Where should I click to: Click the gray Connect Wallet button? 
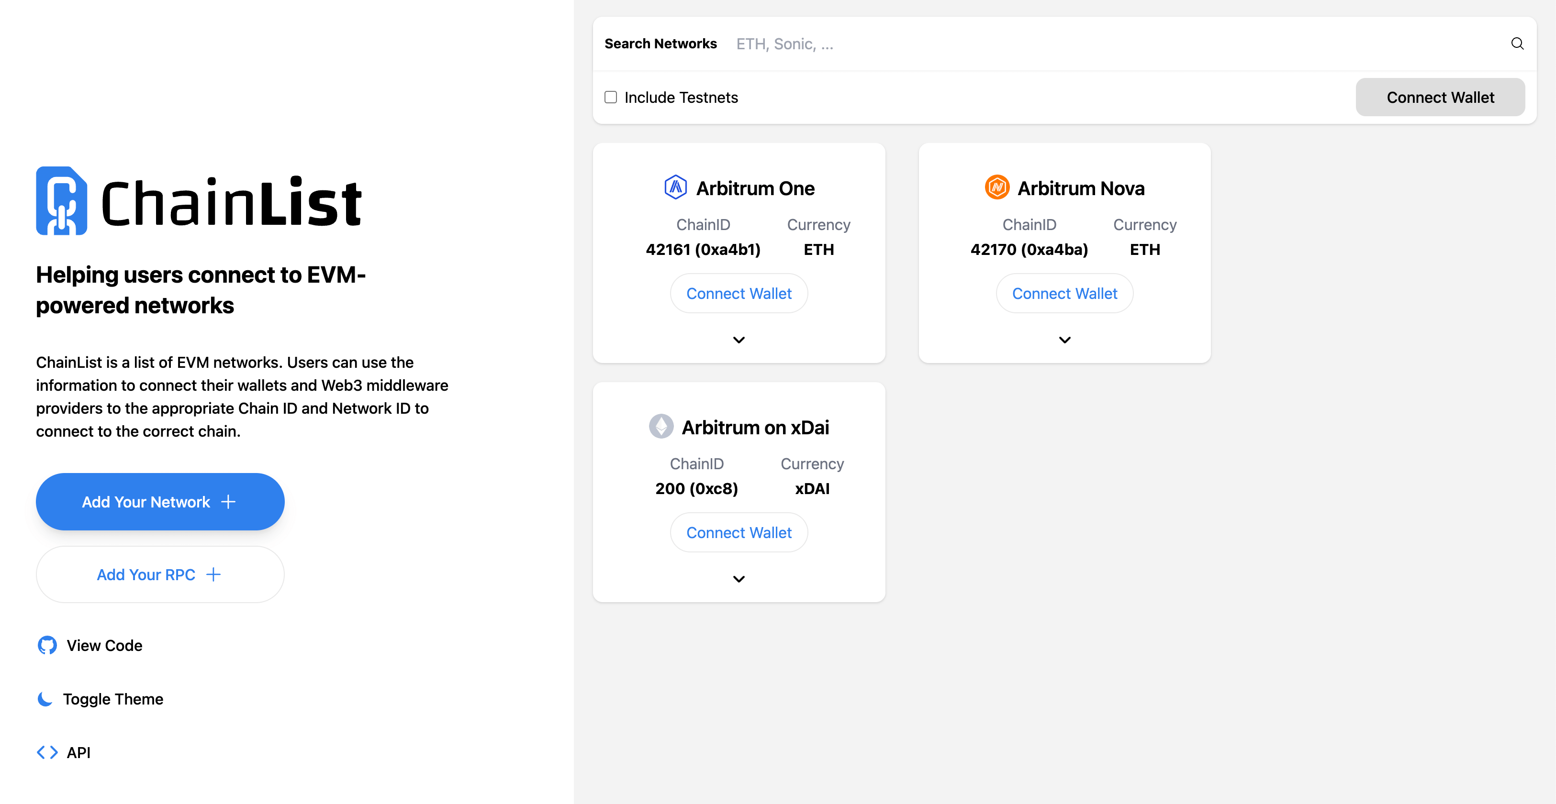coord(1440,97)
